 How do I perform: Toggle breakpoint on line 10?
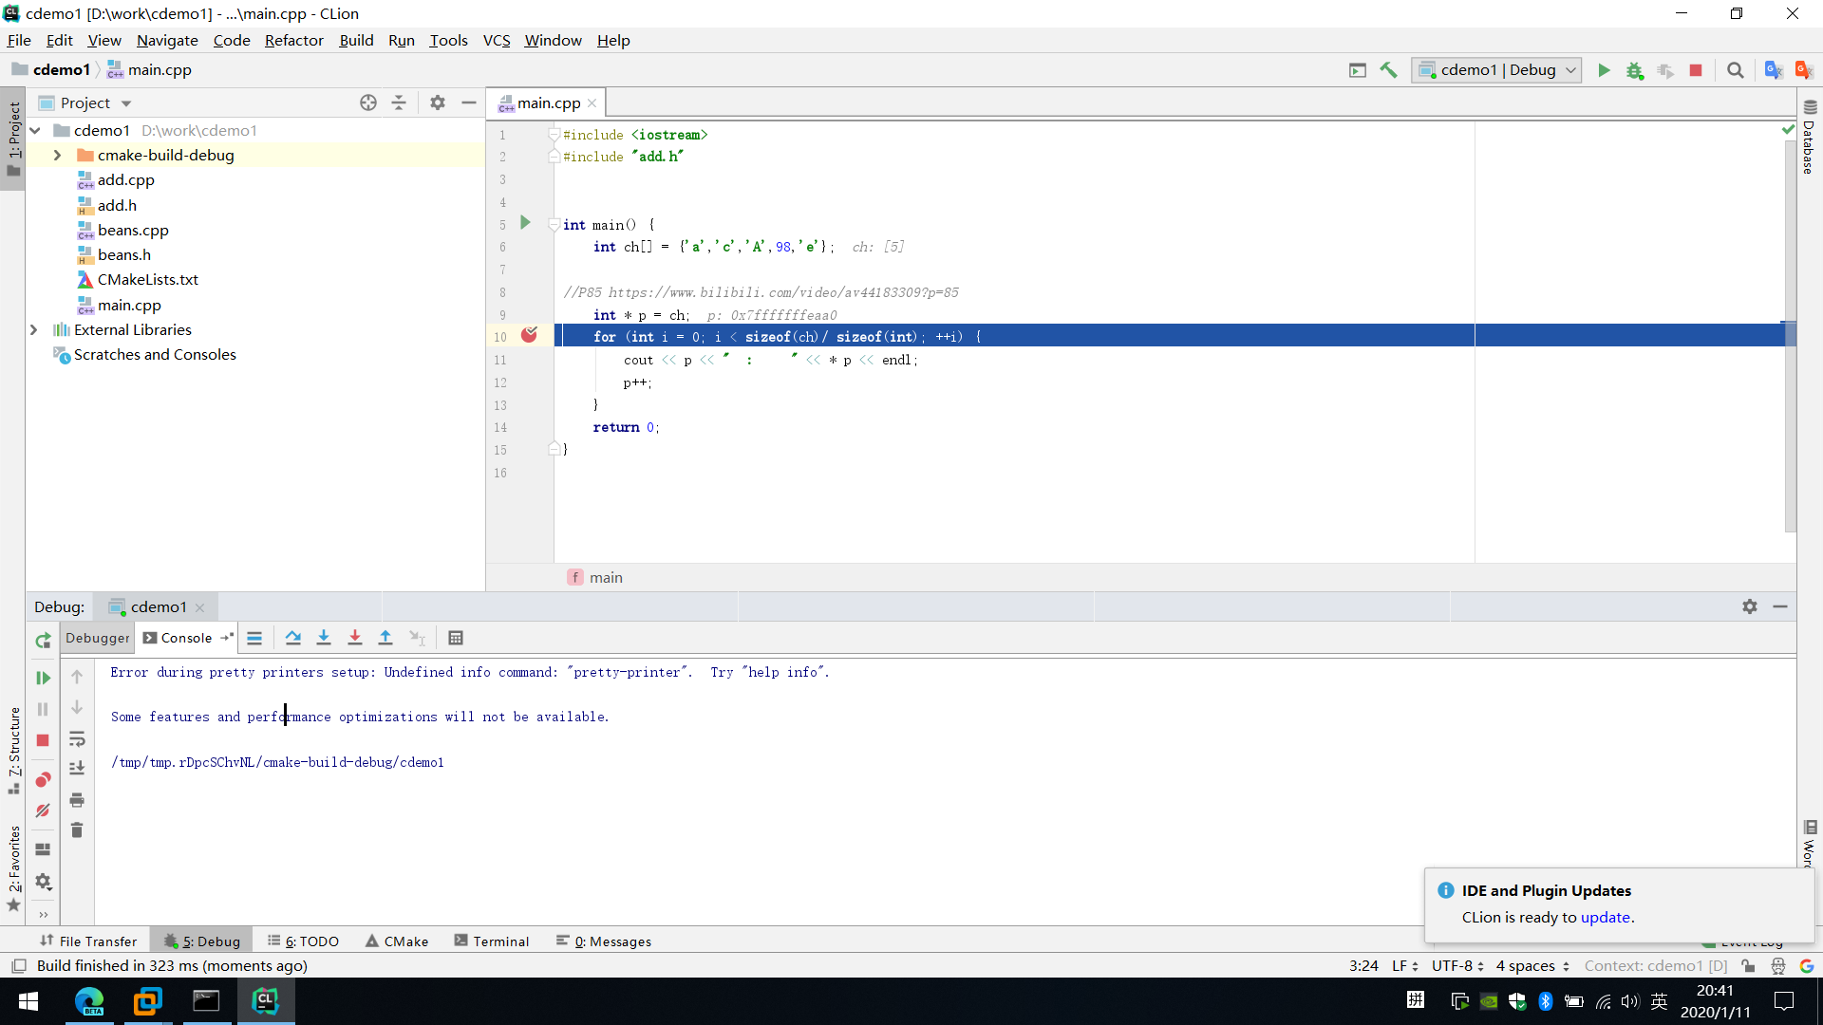[529, 336]
